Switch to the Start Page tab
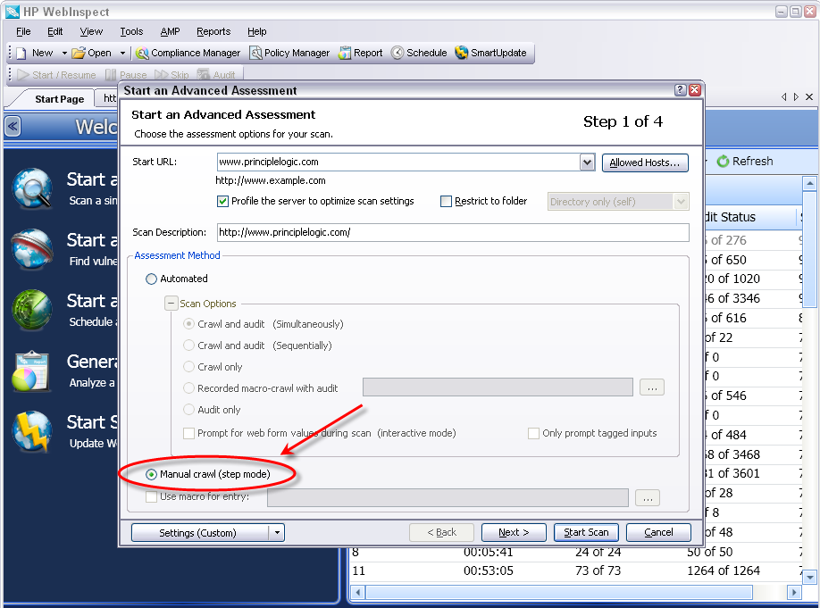 [x=59, y=99]
